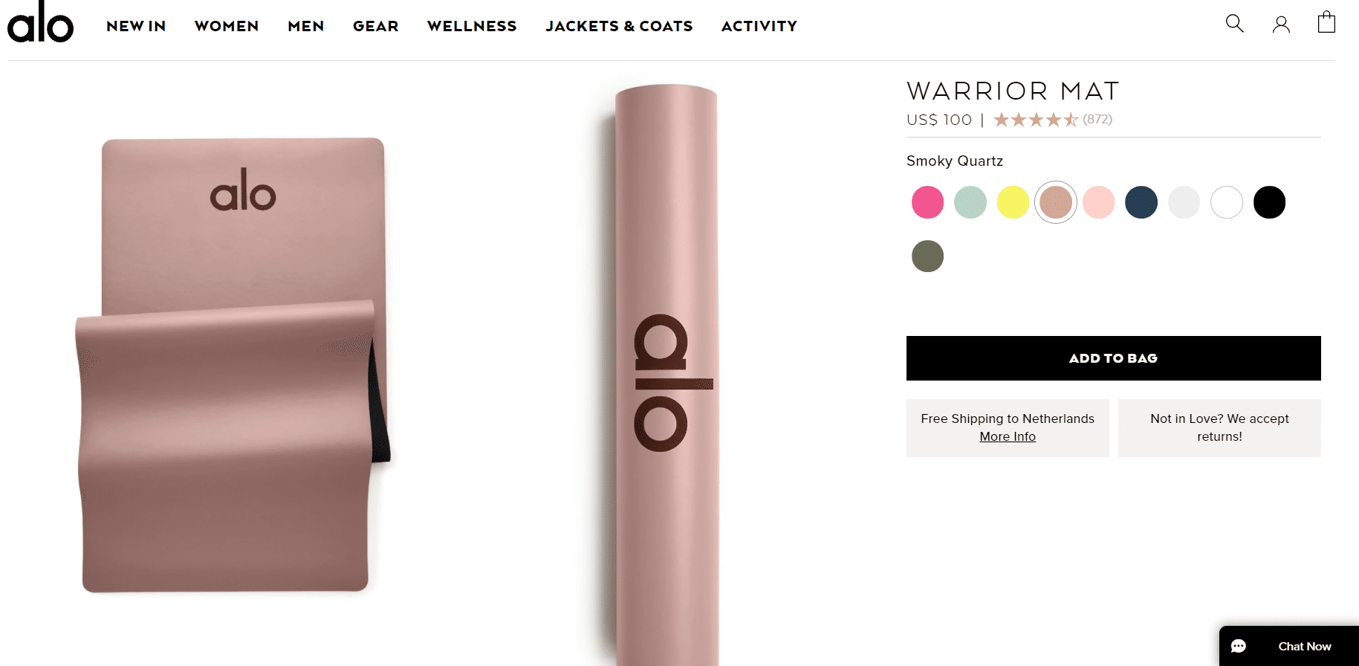Click the unfolded mat product image

click(234, 364)
